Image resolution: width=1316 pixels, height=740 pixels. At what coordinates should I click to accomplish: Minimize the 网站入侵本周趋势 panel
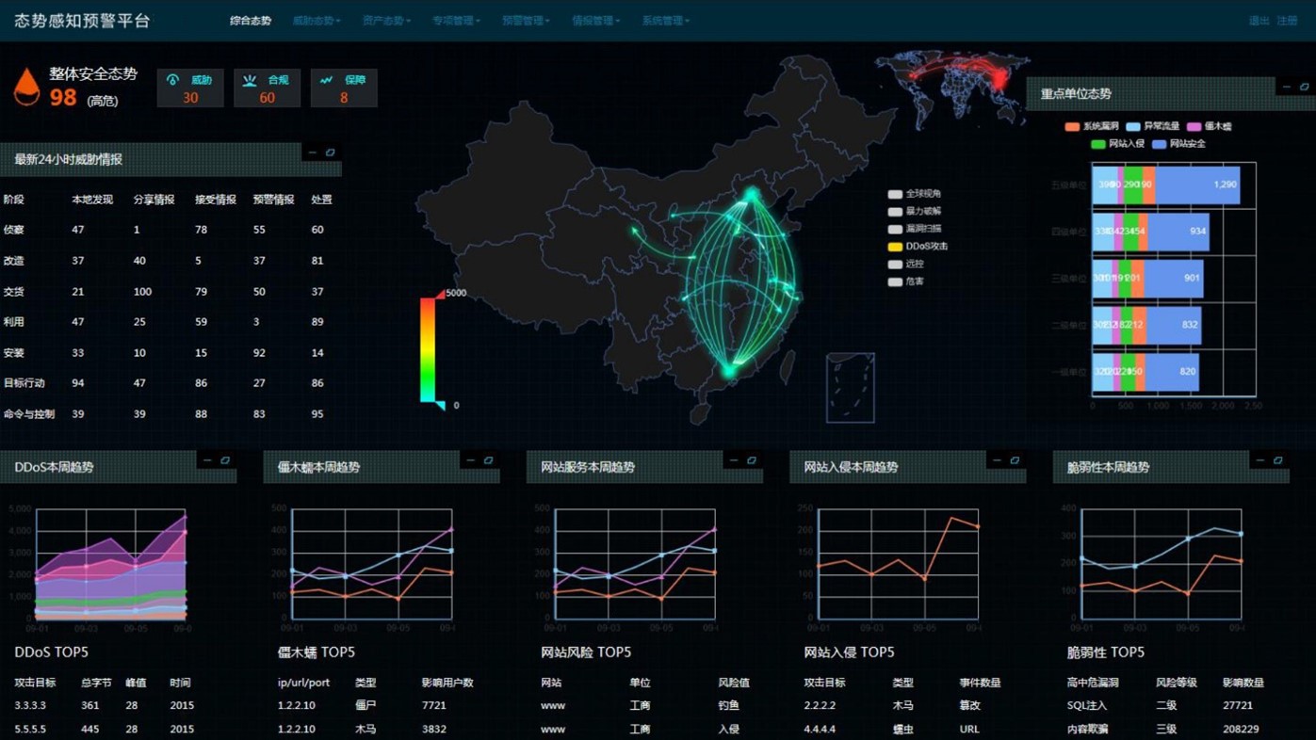997,460
